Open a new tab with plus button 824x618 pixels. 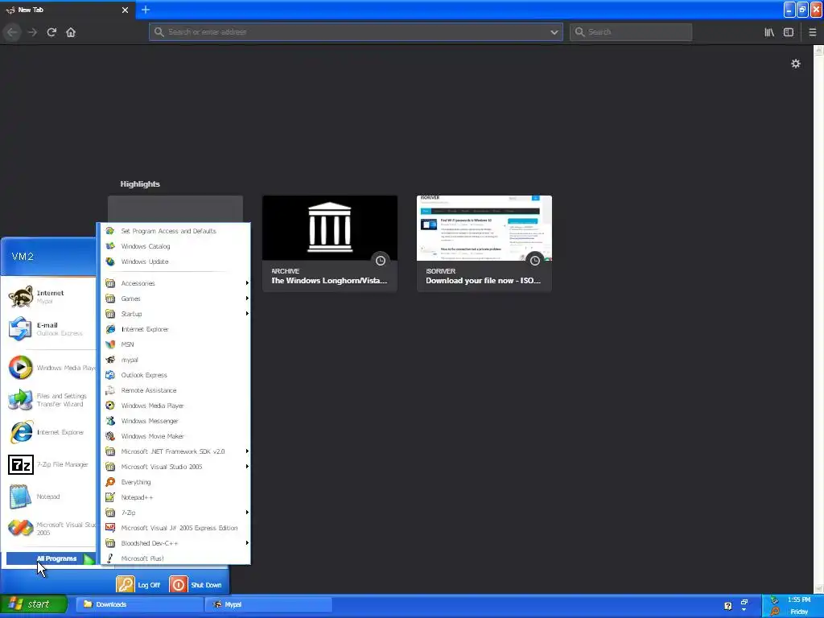pyautogui.click(x=146, y=10)
